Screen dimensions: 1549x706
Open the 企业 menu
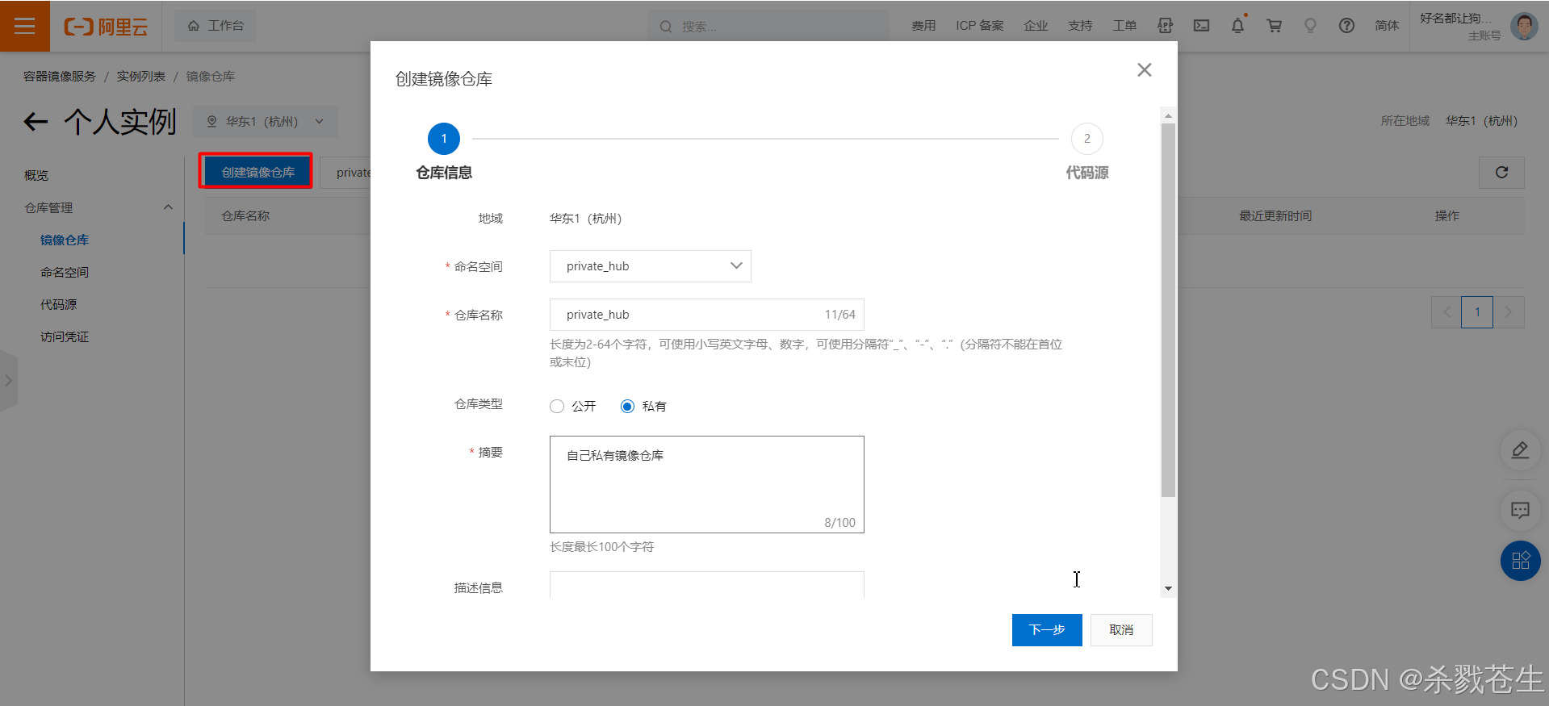click(1036, 26)
